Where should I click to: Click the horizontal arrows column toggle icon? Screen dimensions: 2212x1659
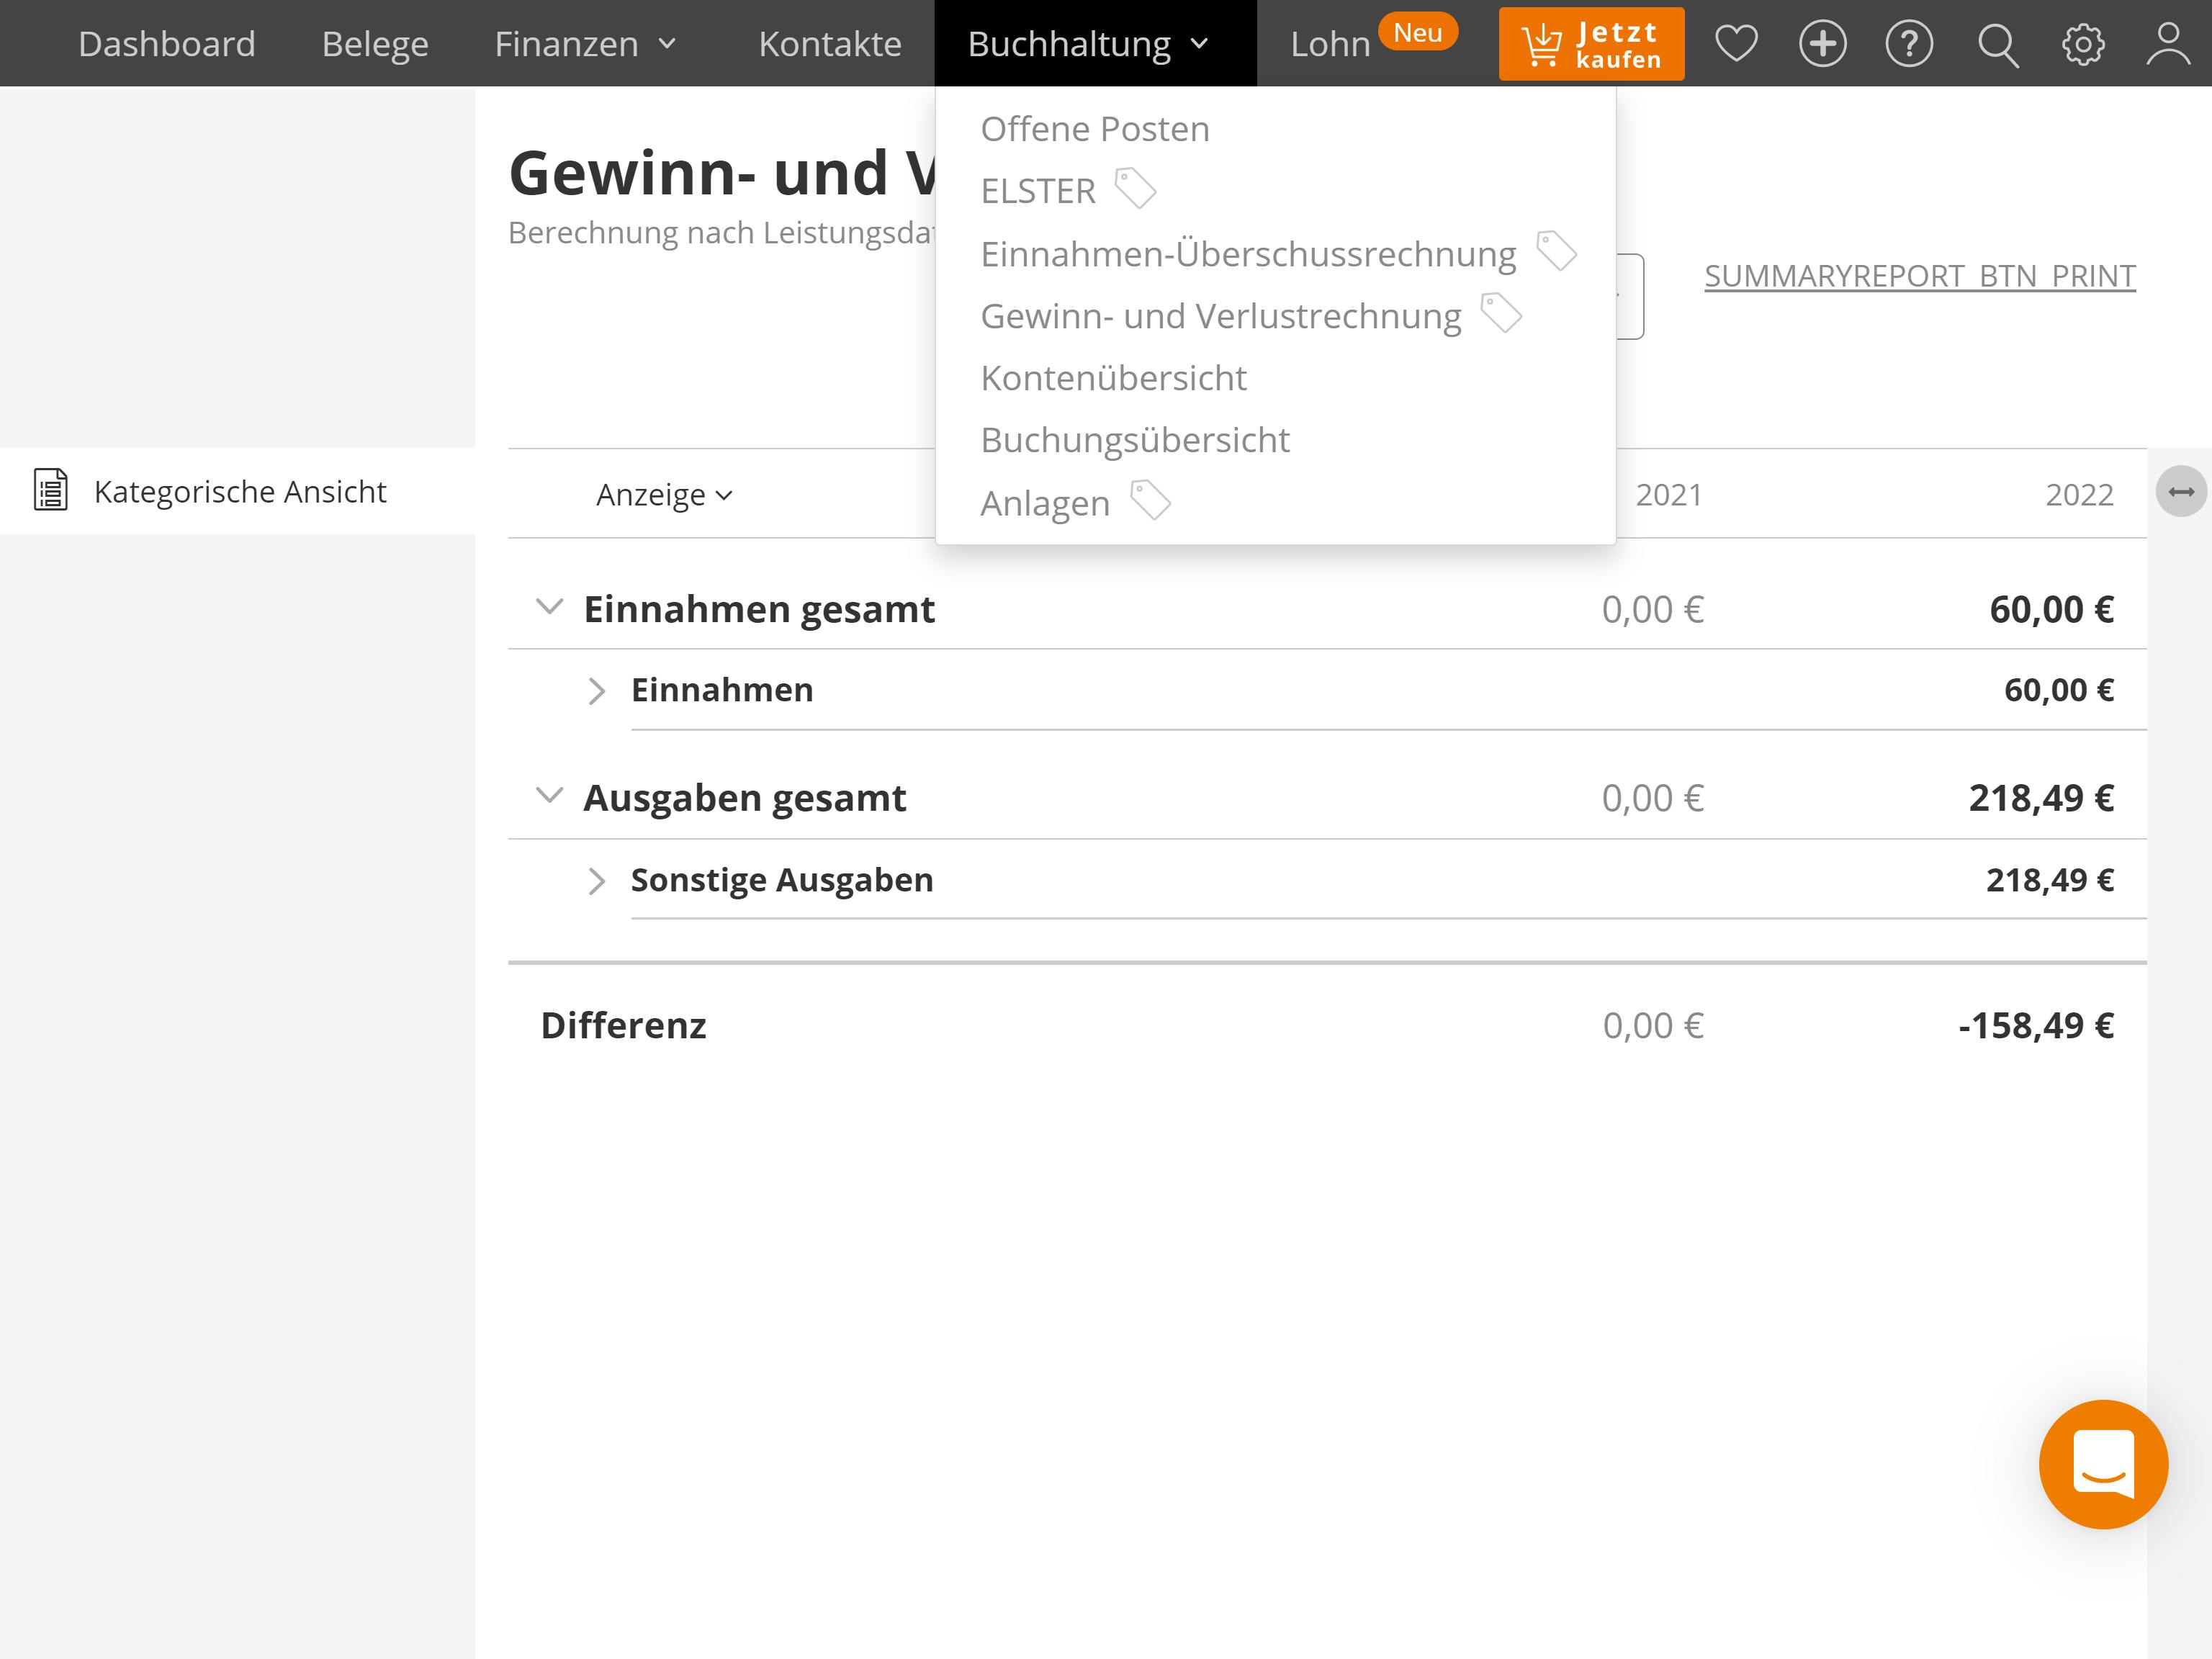pos(2181,491)
